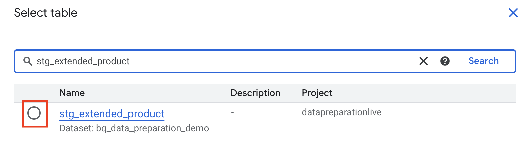
Task: Click the dash in the Description cell
Action: pos(232,113)
